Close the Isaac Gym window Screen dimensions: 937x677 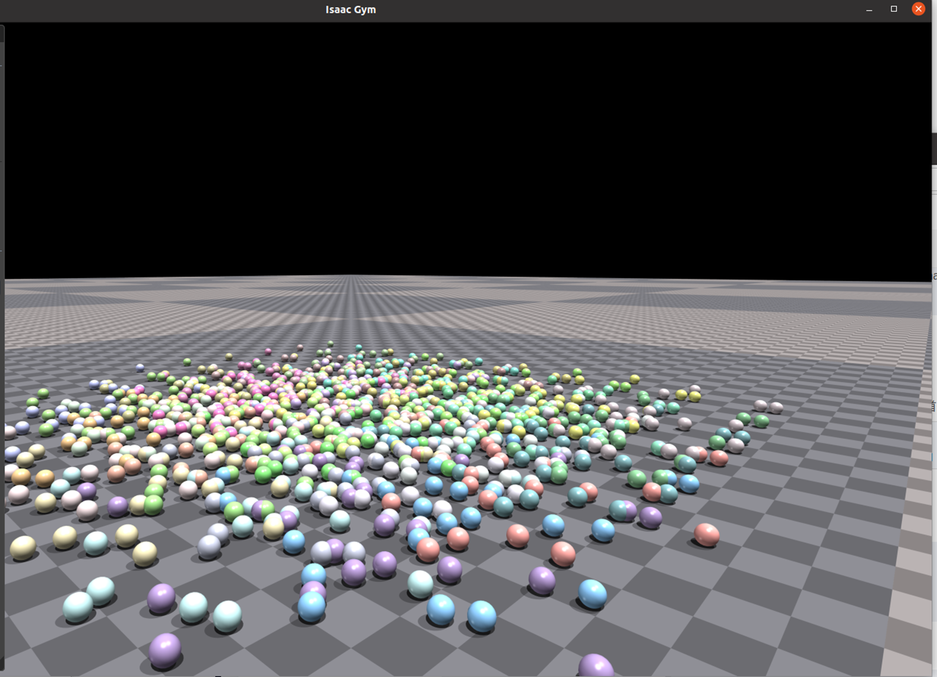point(918,9)
